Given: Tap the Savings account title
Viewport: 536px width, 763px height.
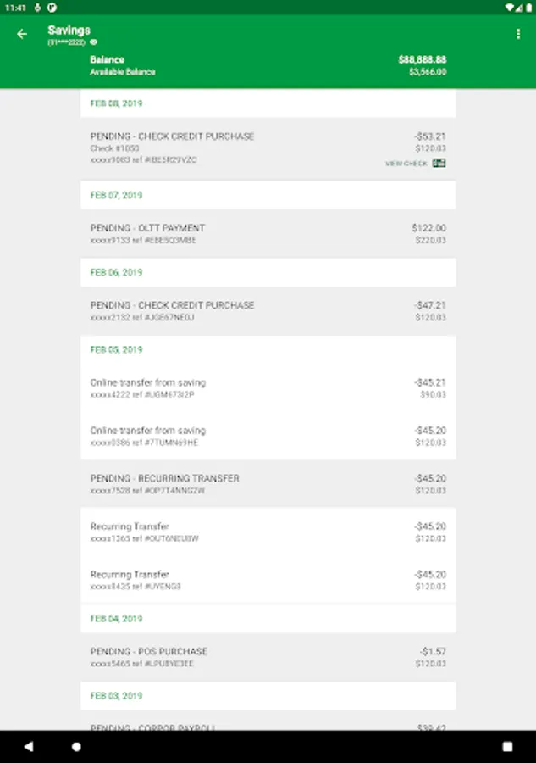Looking at the screenshot, I should 69,31.
